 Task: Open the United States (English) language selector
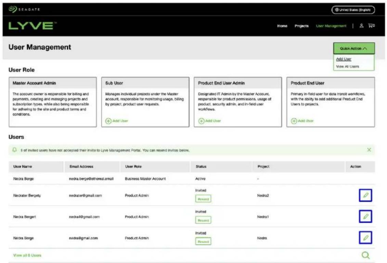coord(353,10)
